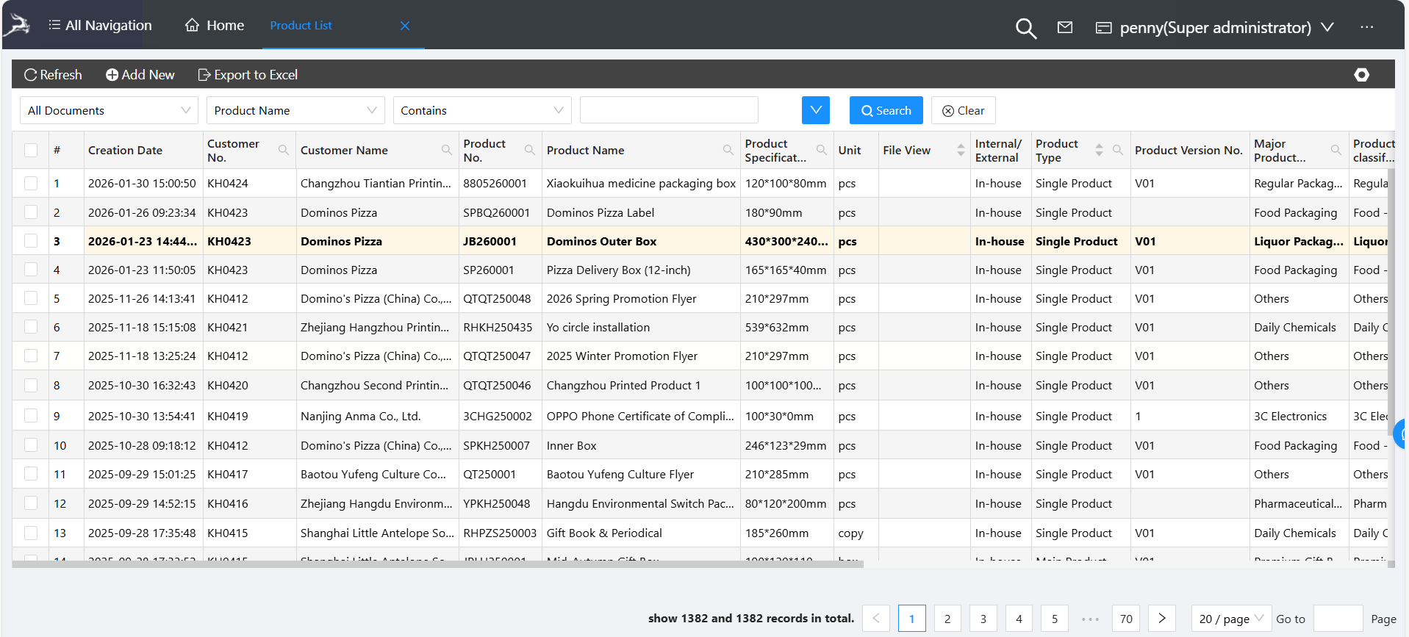Switch to the Home tab
The width and height of the screenshot is (1409, 637).
click(x=215, y=26)
